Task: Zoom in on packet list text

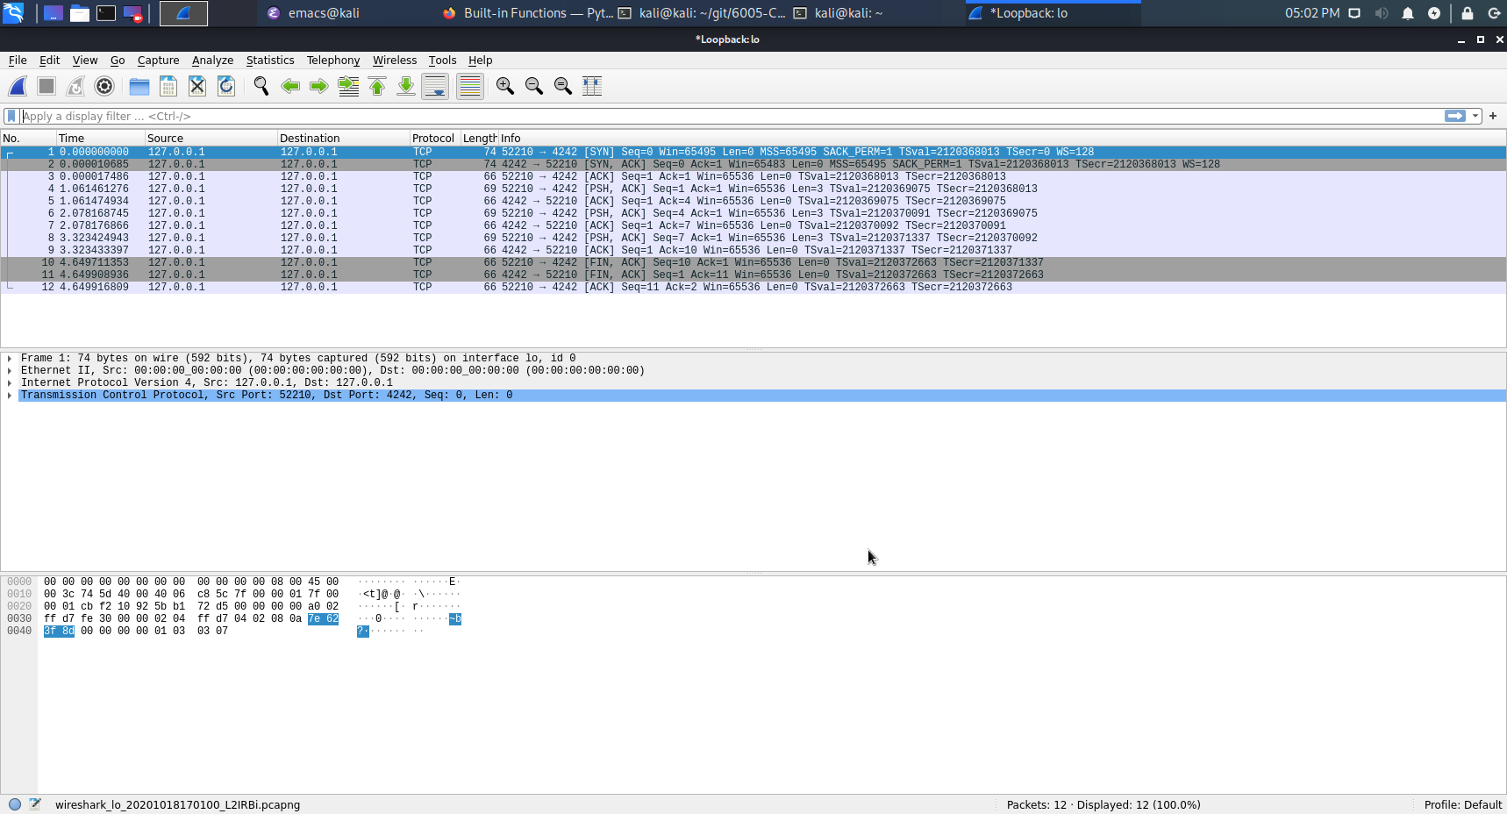Action: 504,86
